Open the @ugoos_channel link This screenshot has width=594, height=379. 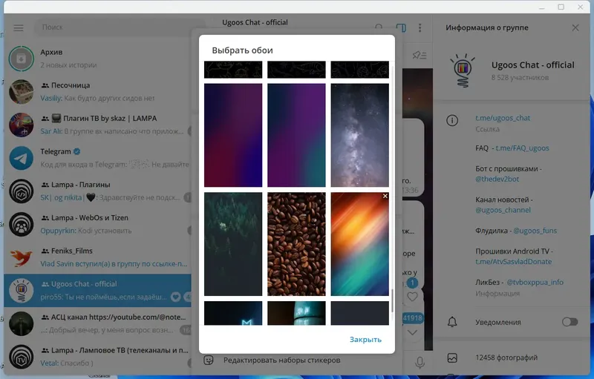(x=503, y=210)
